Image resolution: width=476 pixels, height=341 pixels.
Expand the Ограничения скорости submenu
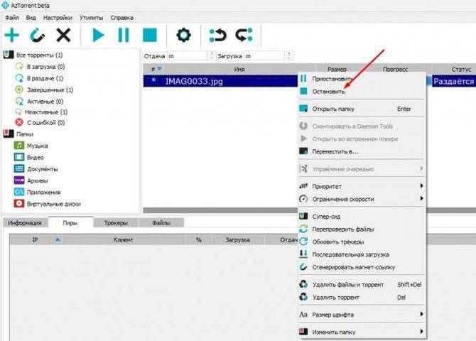point(362,199)
